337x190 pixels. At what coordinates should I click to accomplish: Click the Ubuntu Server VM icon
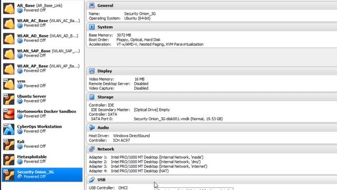[x=9, y=99]
